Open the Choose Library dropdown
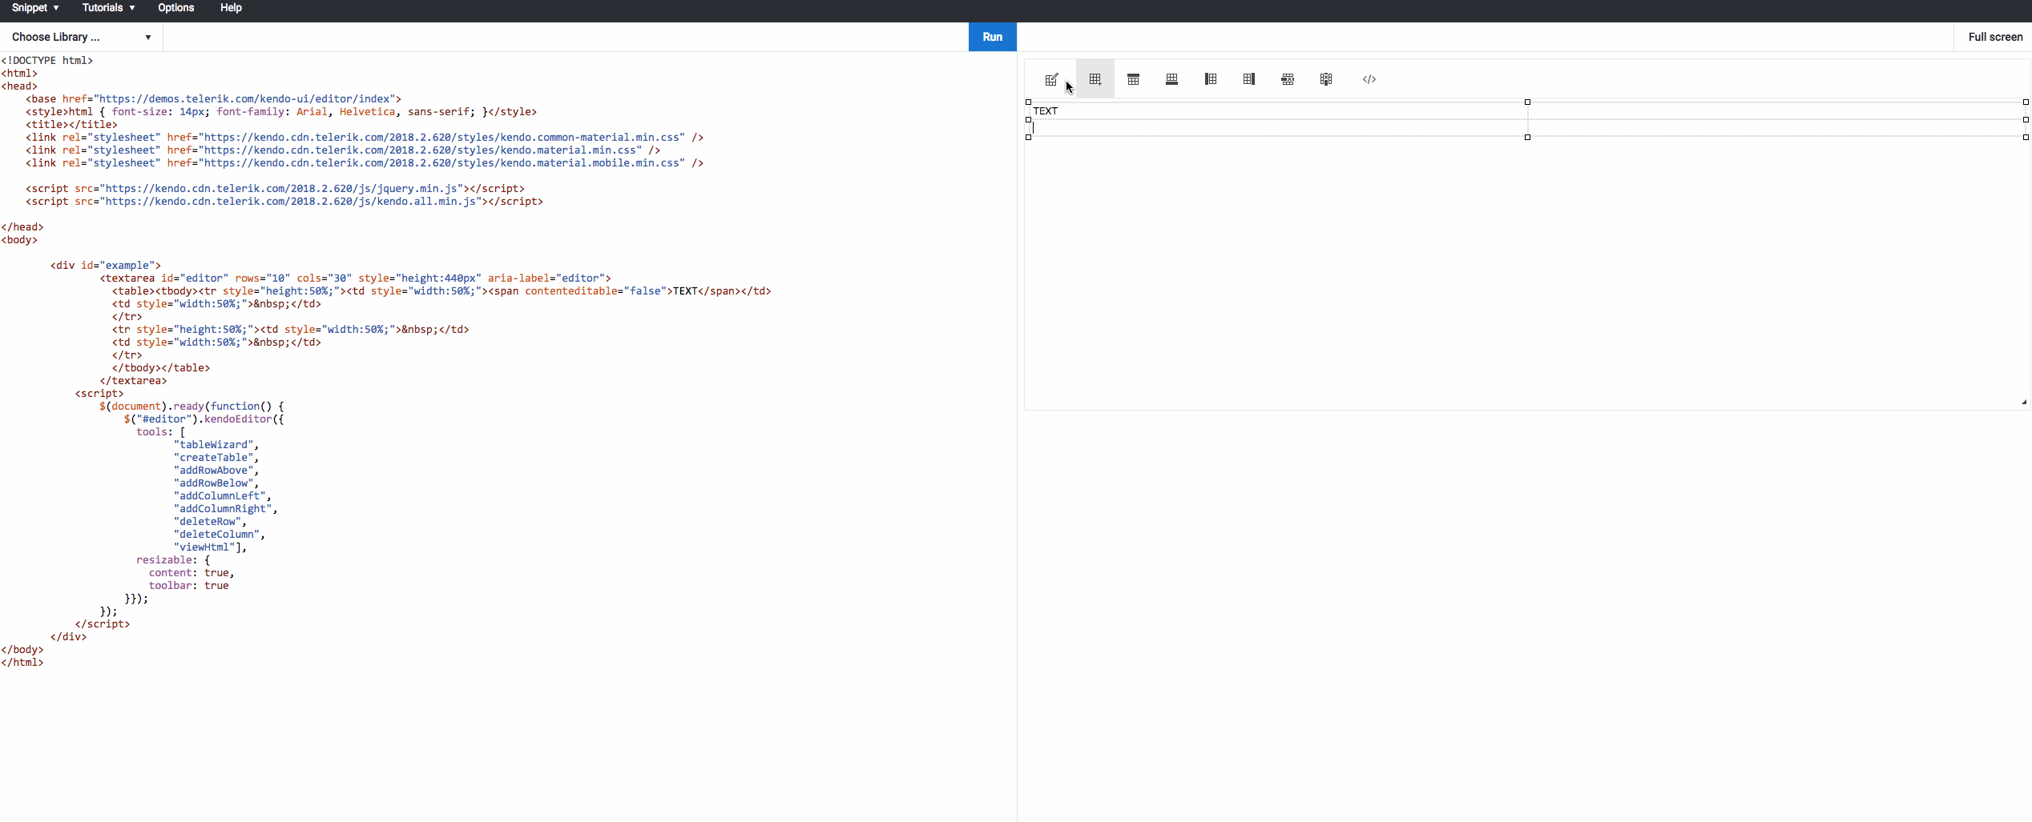 click(x=79, y=37)
